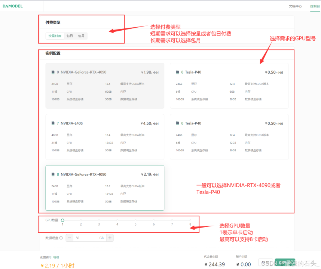Click GPU chip icon on NVIDIA-L40S card
This screenshot has width=321, height=269.
(x=53, y=123)
